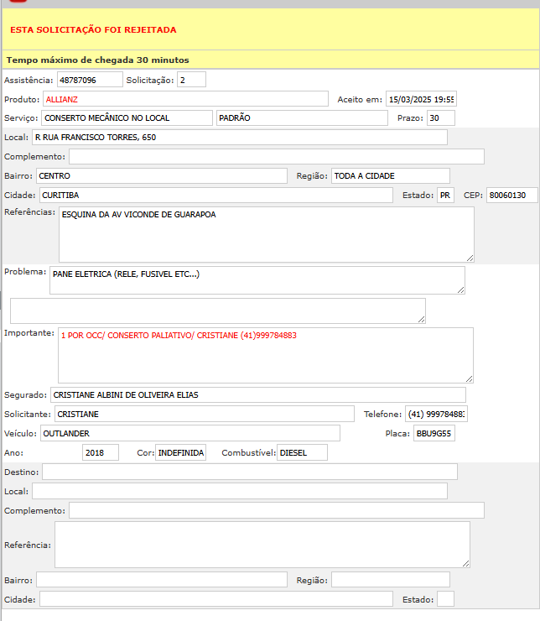Click the Assistência number field

tap(89, 80)
